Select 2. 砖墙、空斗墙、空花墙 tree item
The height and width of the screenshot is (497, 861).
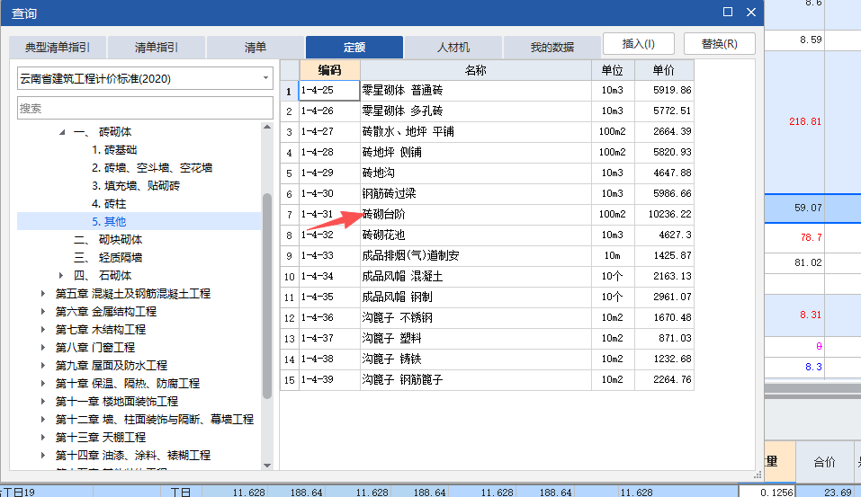152,168
